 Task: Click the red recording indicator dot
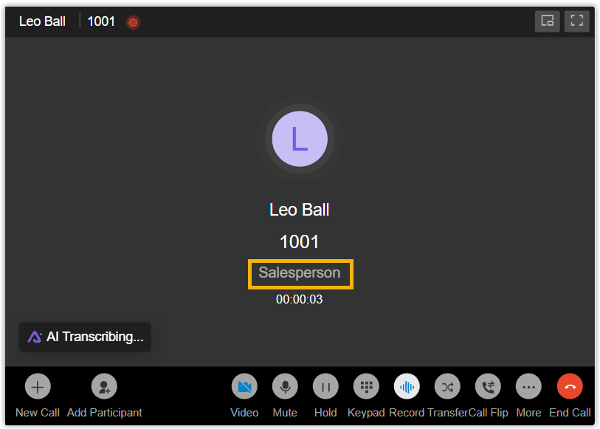pyautogui.click(x=133, y=22)
